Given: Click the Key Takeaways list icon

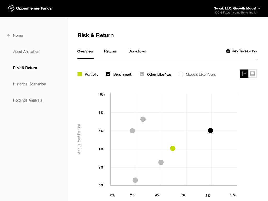Looking at the screenshot, I should pyautogui.click(x=228, y=51).
